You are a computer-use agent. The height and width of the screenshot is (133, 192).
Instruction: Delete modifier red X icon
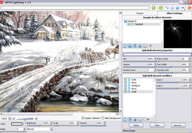pyautogui.click(x=140, y=119)
